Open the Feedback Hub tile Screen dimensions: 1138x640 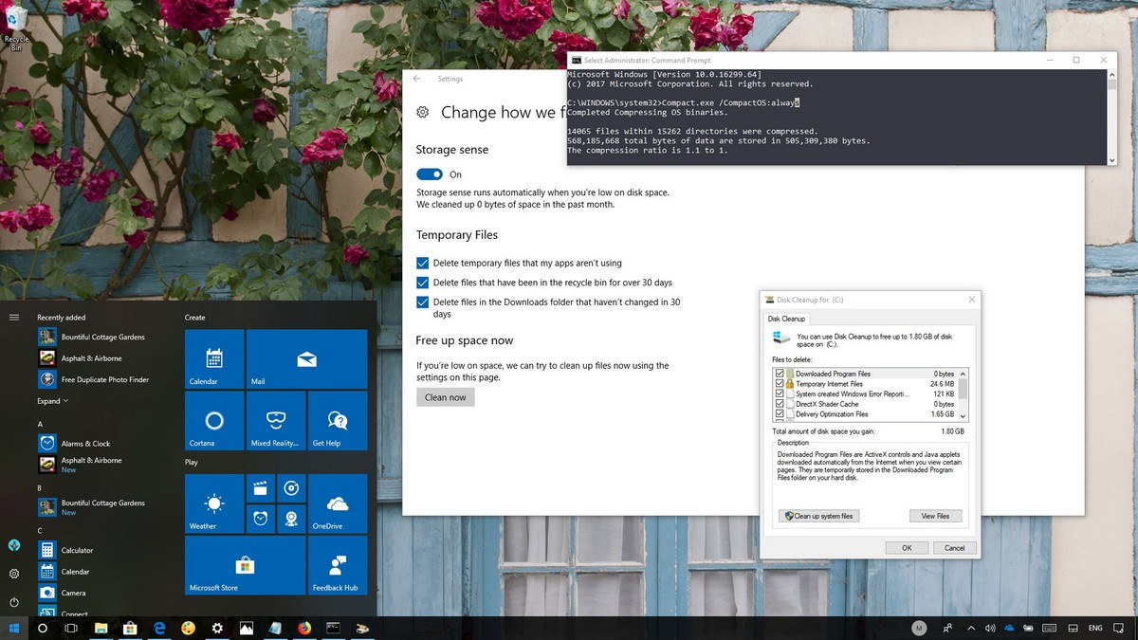pos(338,565)
